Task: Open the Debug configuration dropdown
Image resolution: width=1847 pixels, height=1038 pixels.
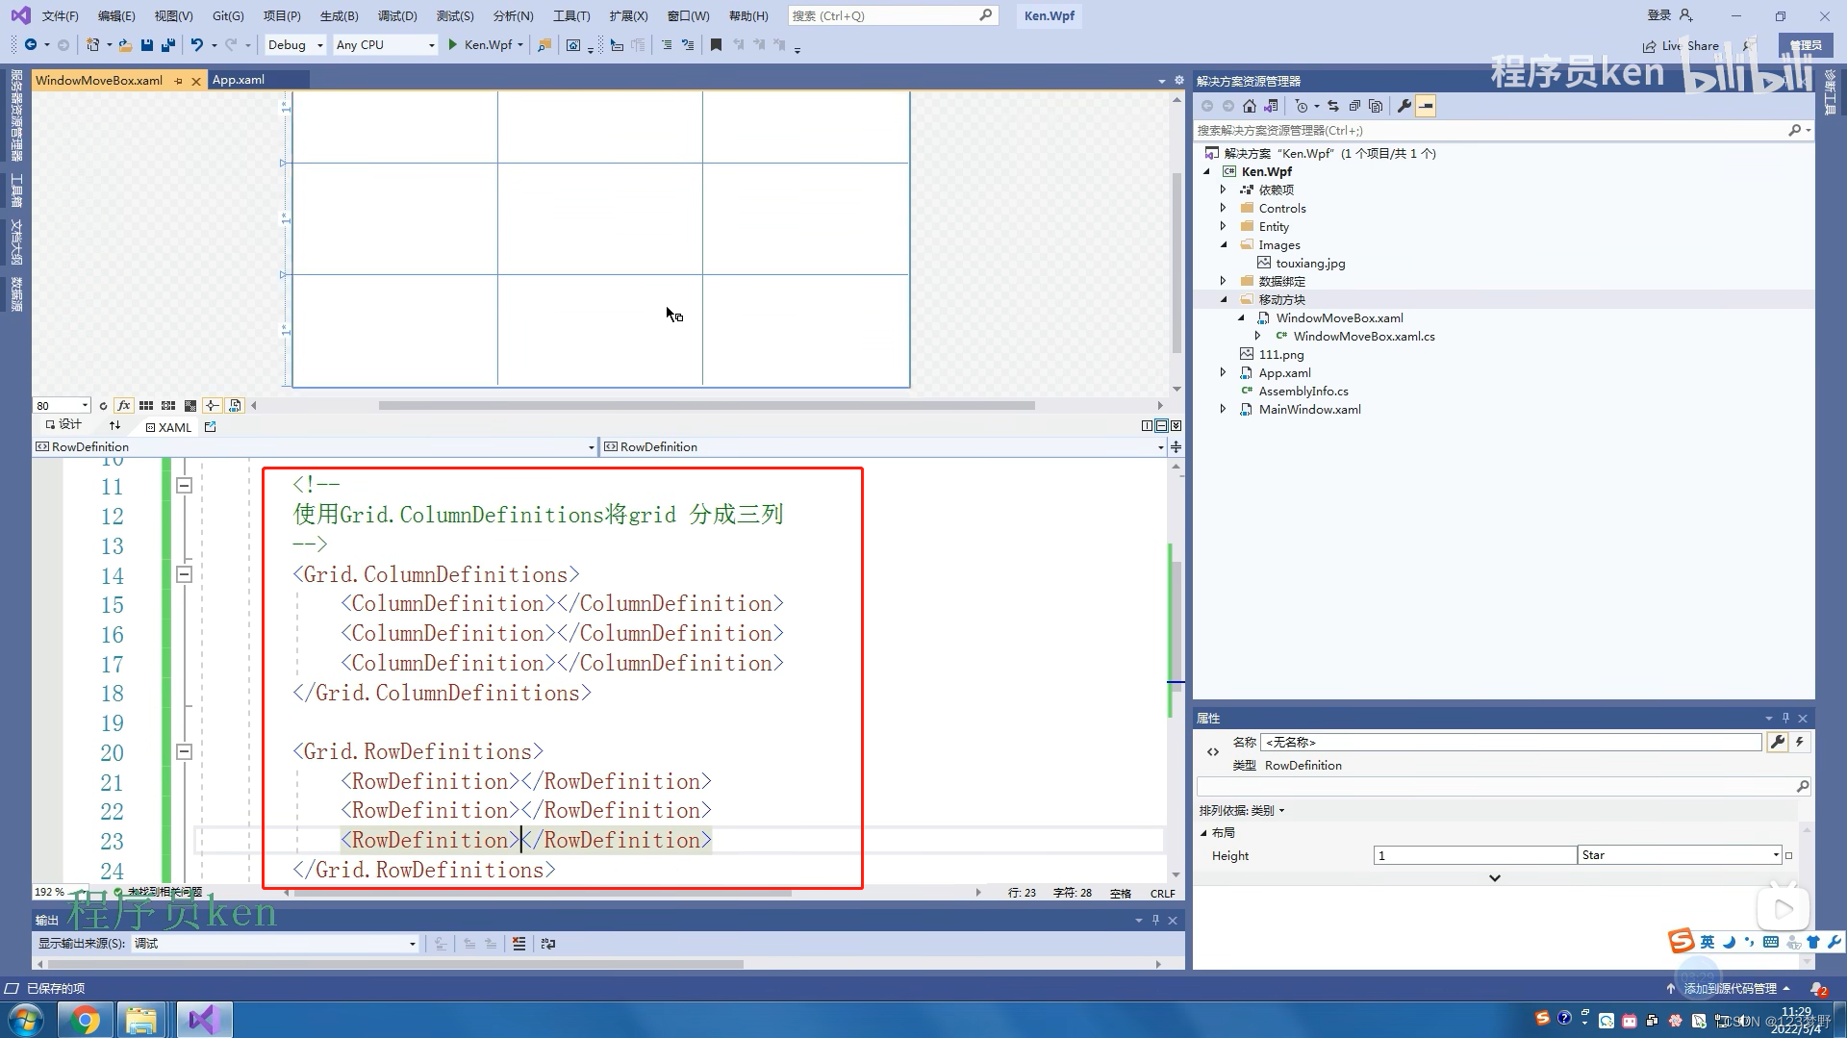Action: 294,44
